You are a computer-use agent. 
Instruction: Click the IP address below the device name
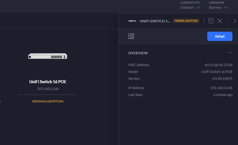48,89
